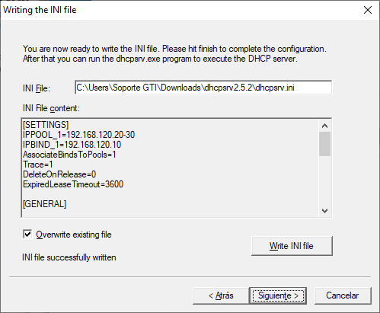This screenshot has height=313, width=380.
Task: Go back with Atrás button
Action: point(221,295)
